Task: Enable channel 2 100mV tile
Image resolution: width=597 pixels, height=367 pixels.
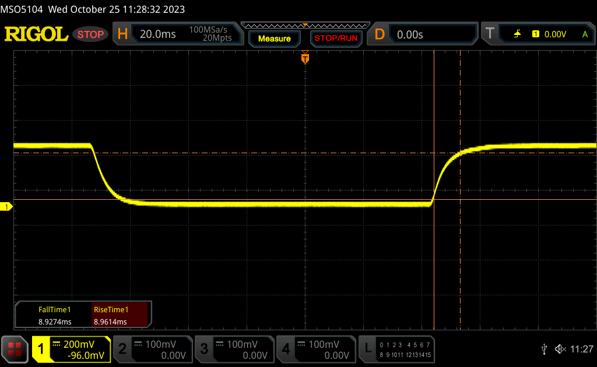Action: pos(152,350)
